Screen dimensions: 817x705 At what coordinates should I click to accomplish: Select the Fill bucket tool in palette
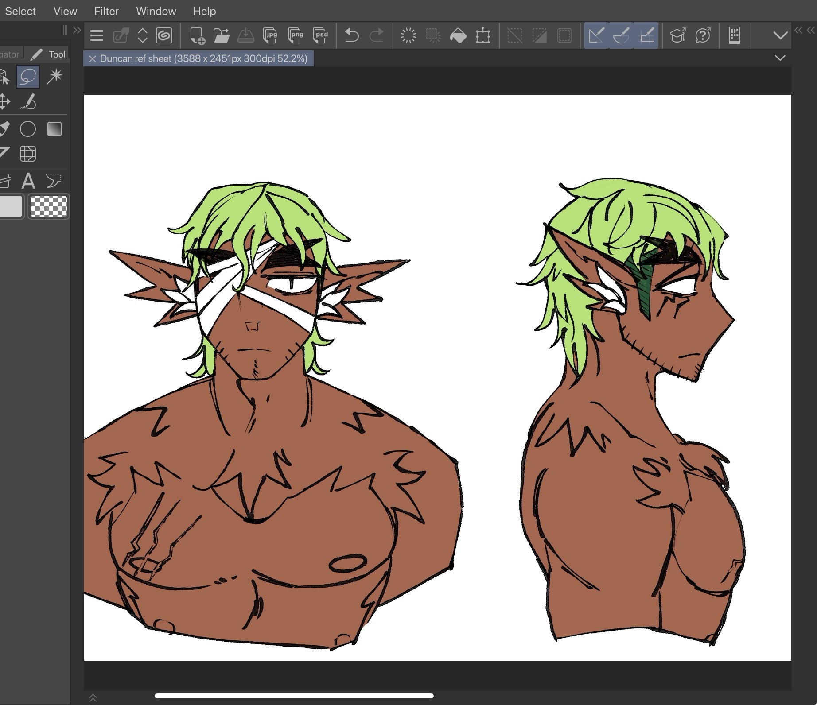tap(4, 129)
